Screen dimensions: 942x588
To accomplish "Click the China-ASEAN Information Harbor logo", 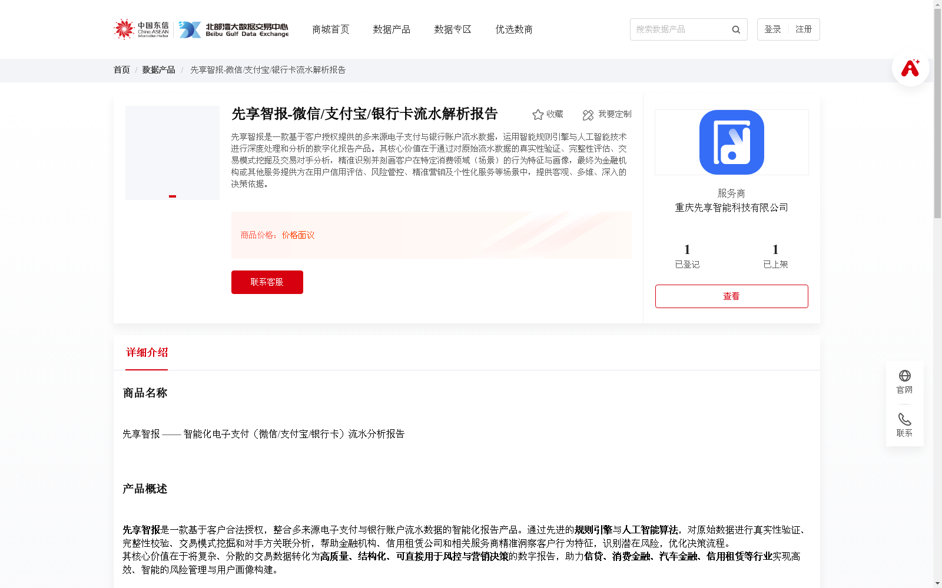I will 141,29.
